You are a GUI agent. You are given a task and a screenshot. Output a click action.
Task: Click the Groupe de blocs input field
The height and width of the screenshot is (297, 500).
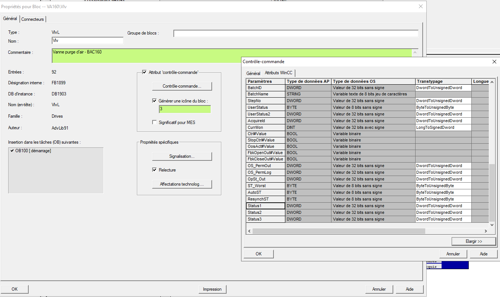pos(296,34)
